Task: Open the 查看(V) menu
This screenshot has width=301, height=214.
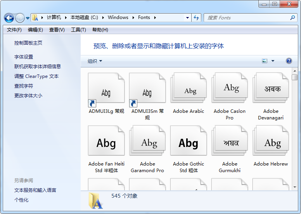Action: [x=57, y=30]
